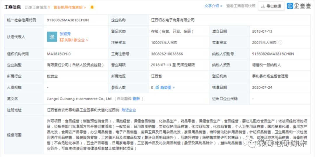Click the orange bell notification icon
The image size is (315, 157).
coord(92,7)
